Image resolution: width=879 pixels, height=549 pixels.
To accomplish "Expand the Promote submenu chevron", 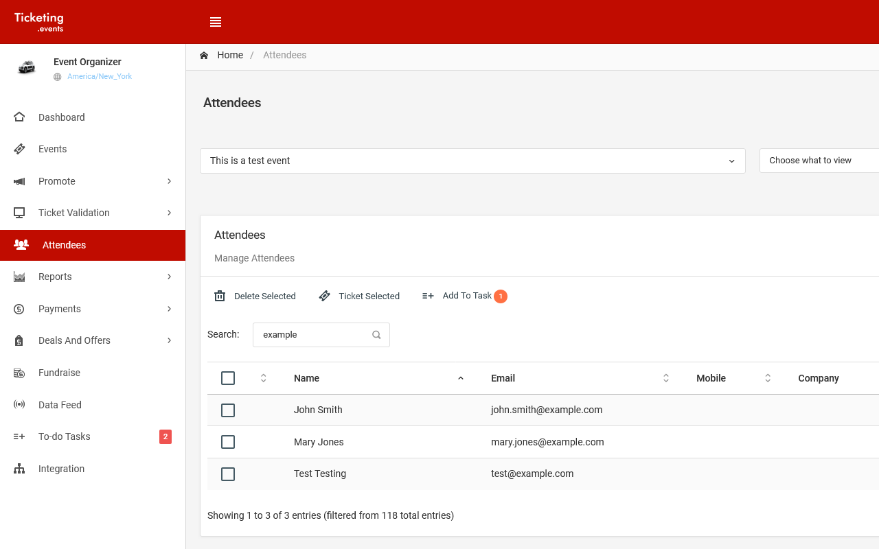I will 169,181.
